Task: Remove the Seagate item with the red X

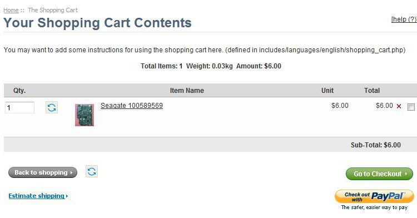Action: coord(399,106)
